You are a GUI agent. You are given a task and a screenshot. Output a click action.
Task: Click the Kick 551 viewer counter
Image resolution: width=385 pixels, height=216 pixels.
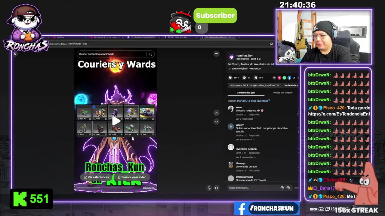click(31, 199)
